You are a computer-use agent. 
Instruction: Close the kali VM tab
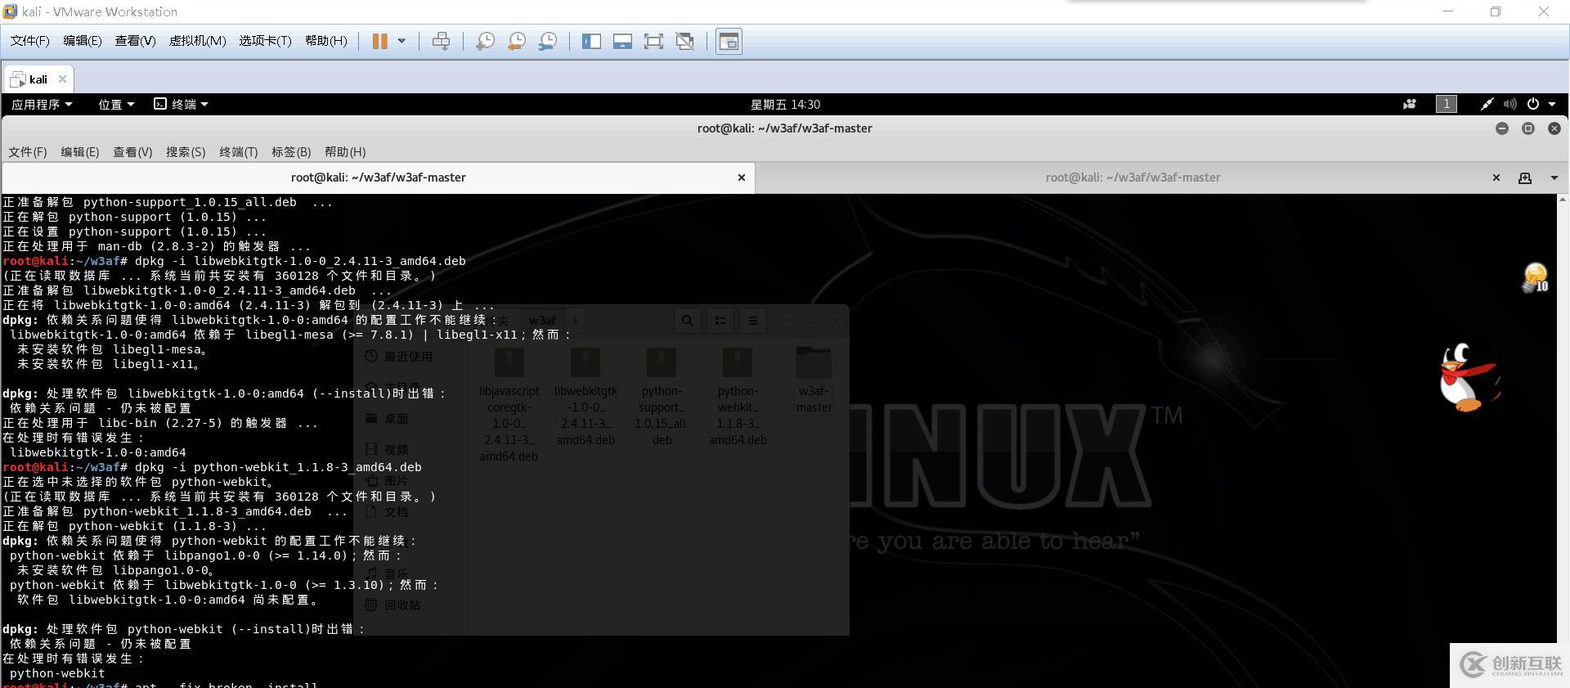pos(62,79)
